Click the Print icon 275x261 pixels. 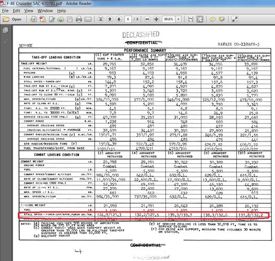tap(79, 19)
